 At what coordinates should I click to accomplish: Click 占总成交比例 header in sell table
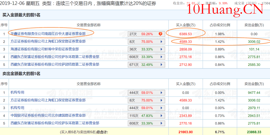[220, 84]
